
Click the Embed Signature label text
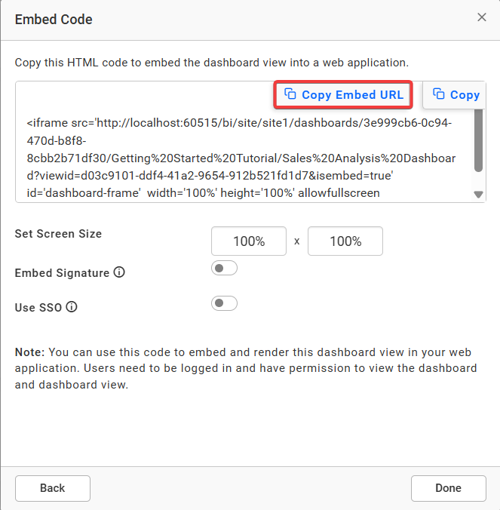(x=62, y=273)
